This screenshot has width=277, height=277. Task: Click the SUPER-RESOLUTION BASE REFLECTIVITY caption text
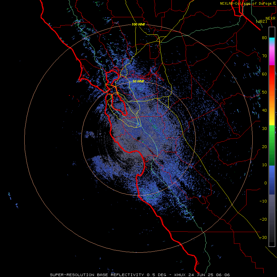pos(97,275)
